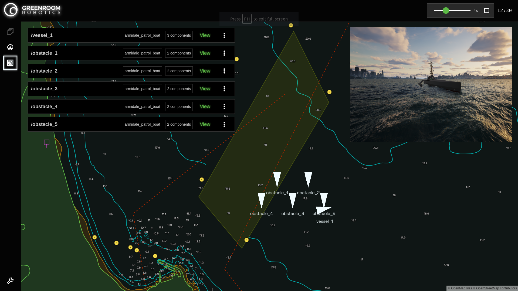Select the /obstacle_4 list row
This screenshot has height=291, width=518.
(x=76, y=107)
